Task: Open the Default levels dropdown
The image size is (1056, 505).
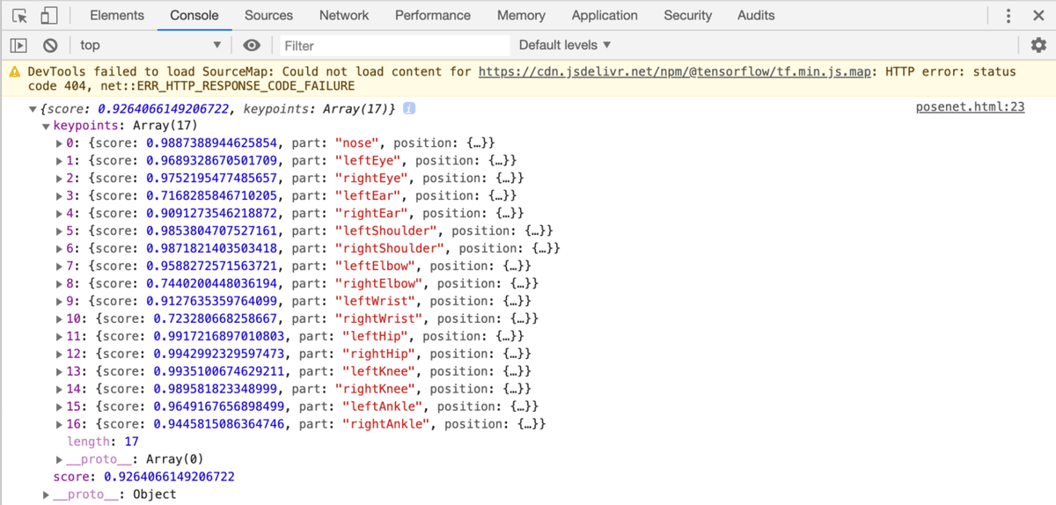Action: click(x=564, y=45)
